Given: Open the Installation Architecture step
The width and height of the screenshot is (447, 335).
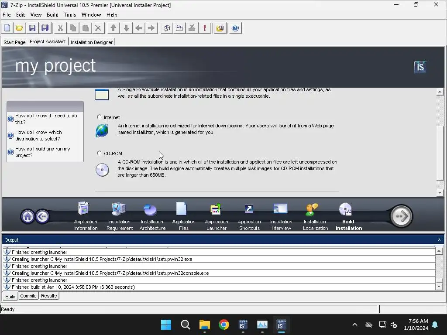Looking at the screenshot, I should [152, 216].
